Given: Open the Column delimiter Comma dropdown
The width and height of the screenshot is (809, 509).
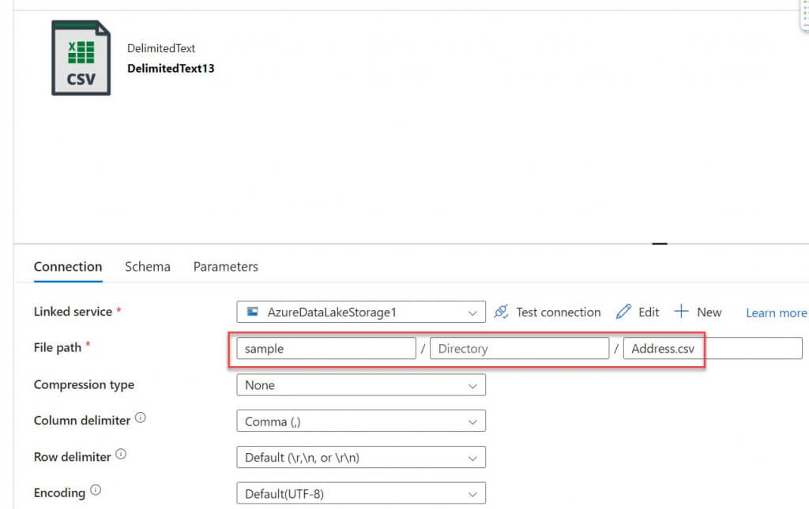Looking at the screenshot, I should pos(360,421).
